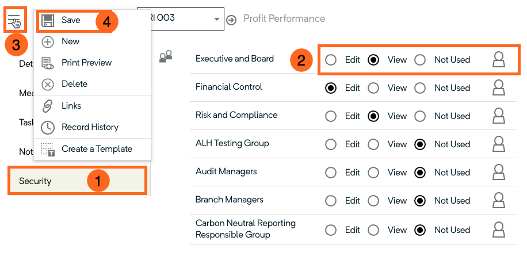Click the group people icon

coord(166,56)
